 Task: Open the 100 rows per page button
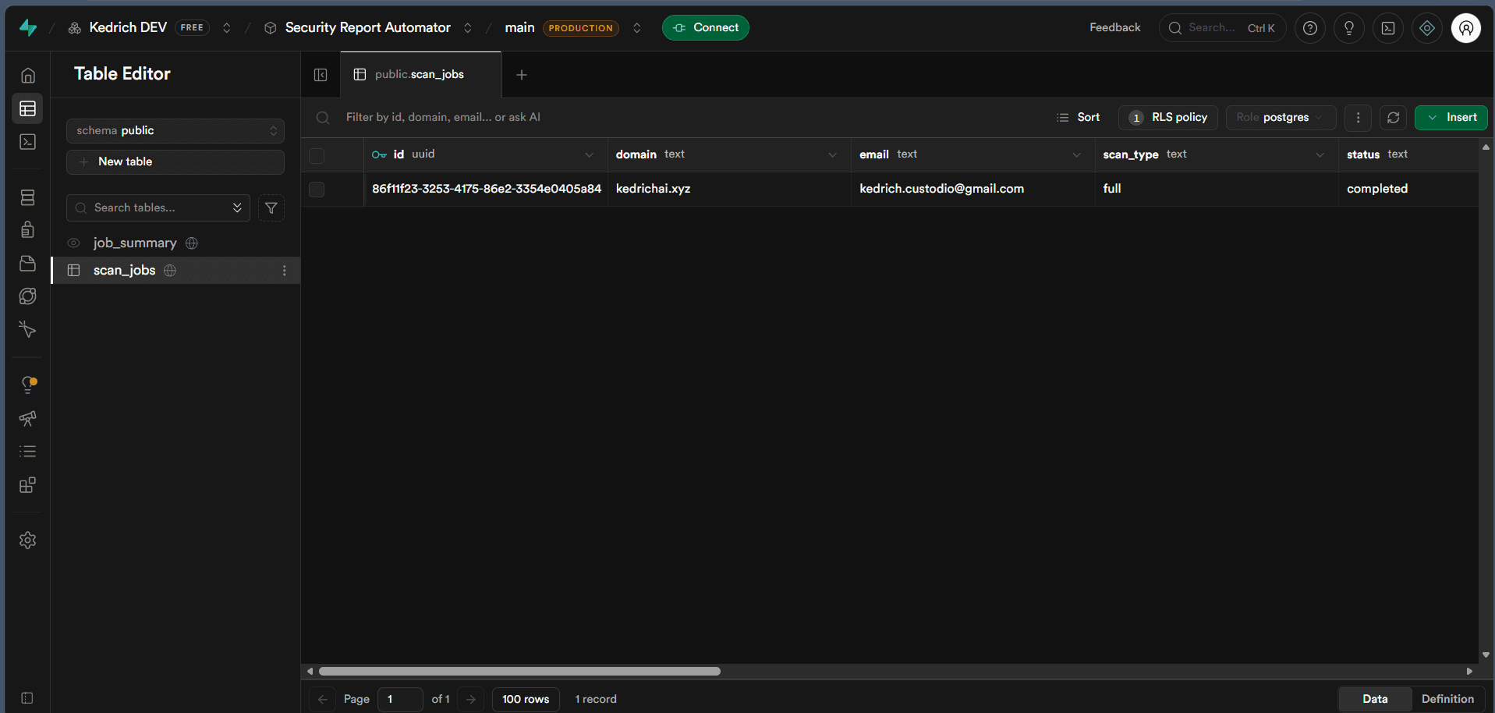tap(526, 700)
